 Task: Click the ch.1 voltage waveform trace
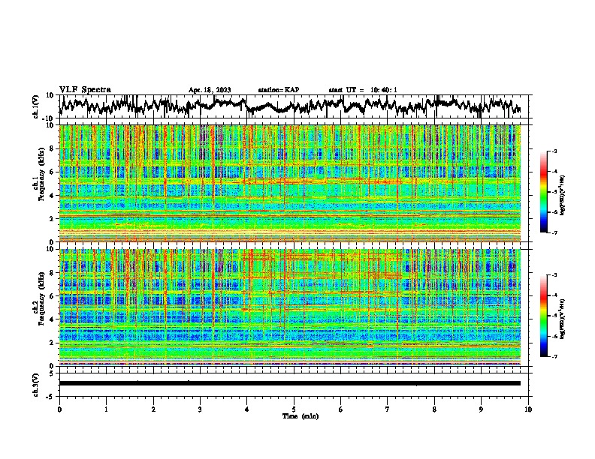pyautogui.click(x=290, y=106)
